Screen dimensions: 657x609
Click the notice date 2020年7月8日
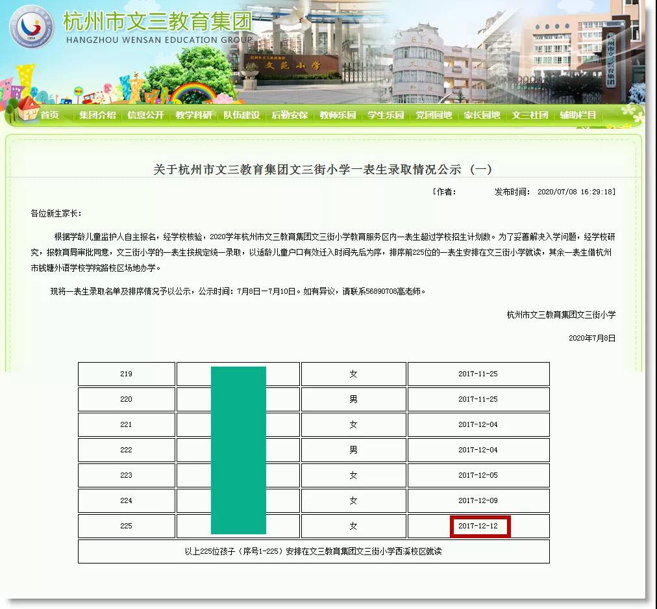pos(592,338)
